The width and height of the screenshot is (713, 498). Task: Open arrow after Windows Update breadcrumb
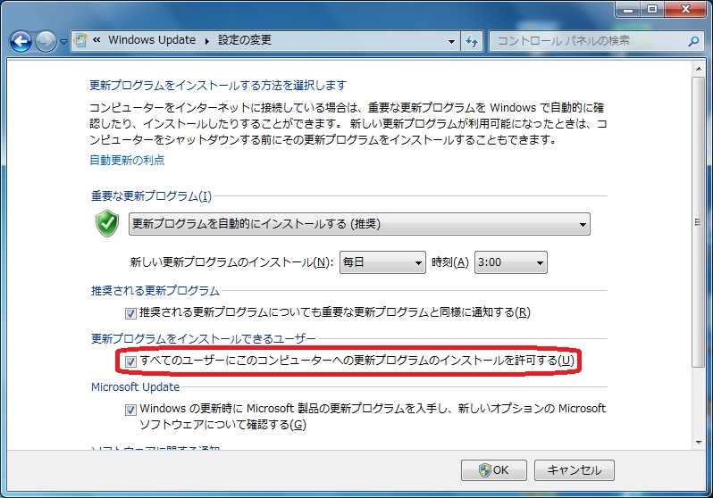pos(207,41)
